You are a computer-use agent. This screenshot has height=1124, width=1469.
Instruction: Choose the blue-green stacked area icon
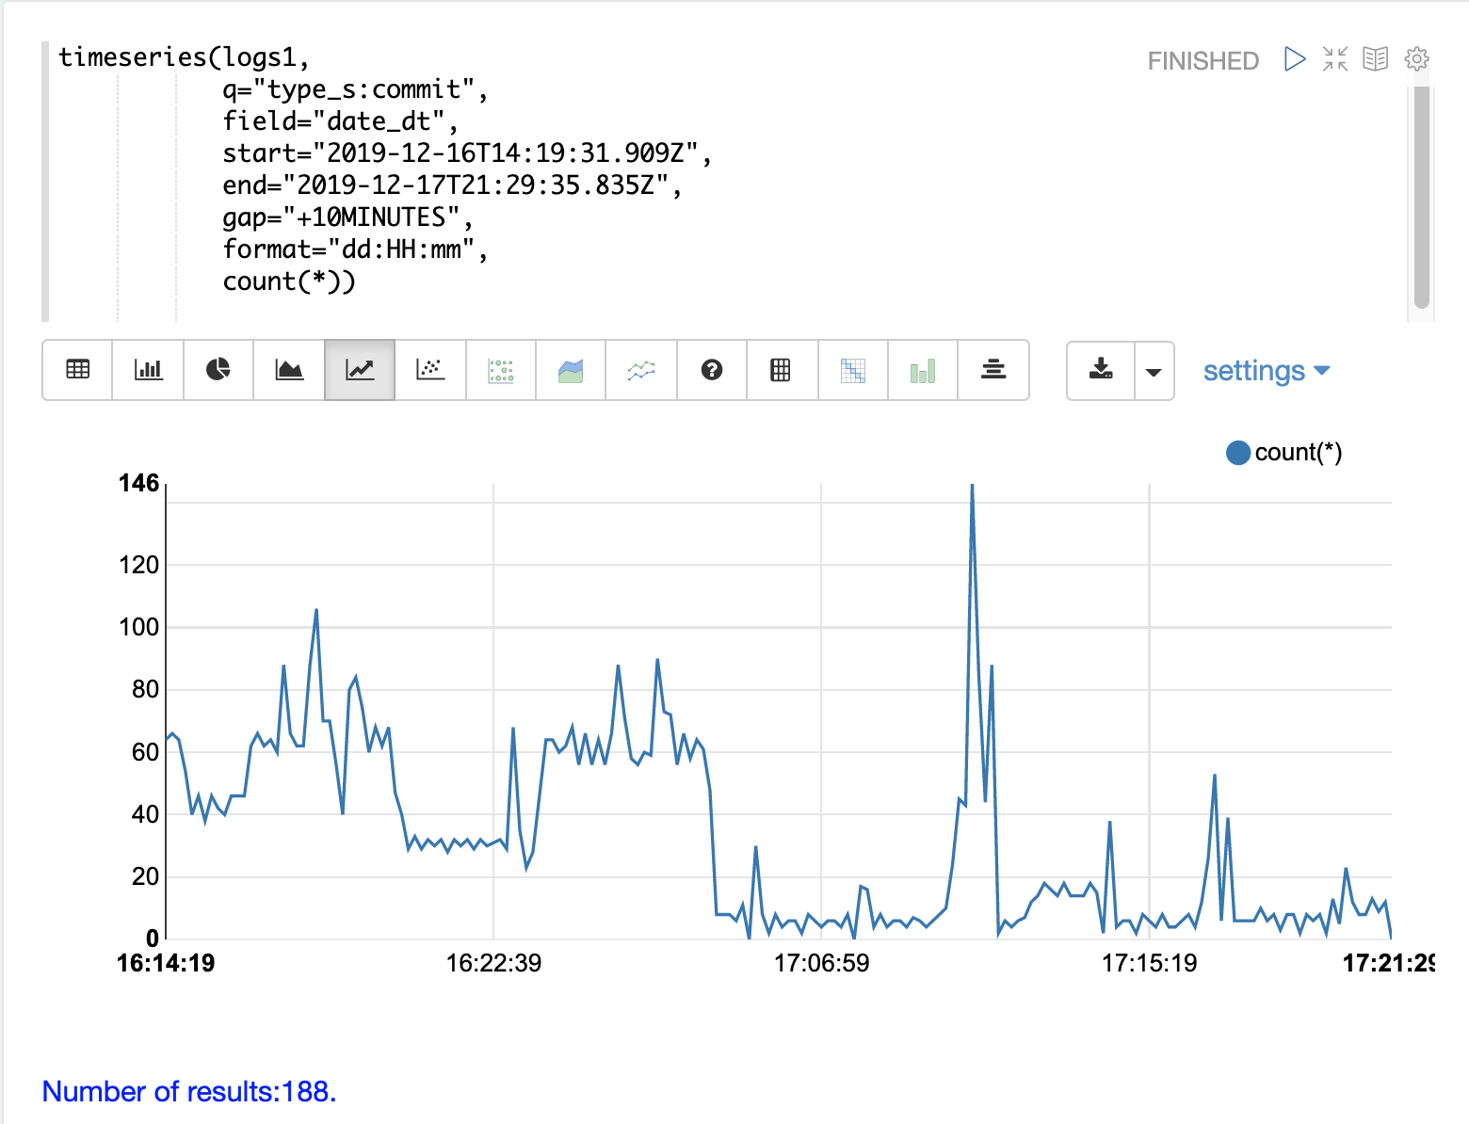pyautogui.click(x=571, y=370)
